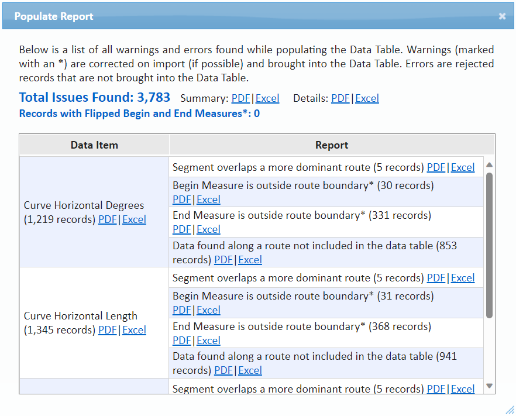The image size is (516, 416).
Task: Open Excel for Curve Horizontal Degrees records
Action: point(135,219)
